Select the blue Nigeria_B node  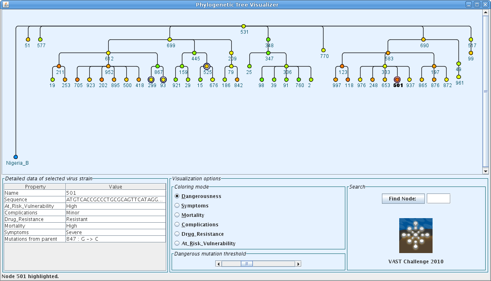[x=16, y=157]
